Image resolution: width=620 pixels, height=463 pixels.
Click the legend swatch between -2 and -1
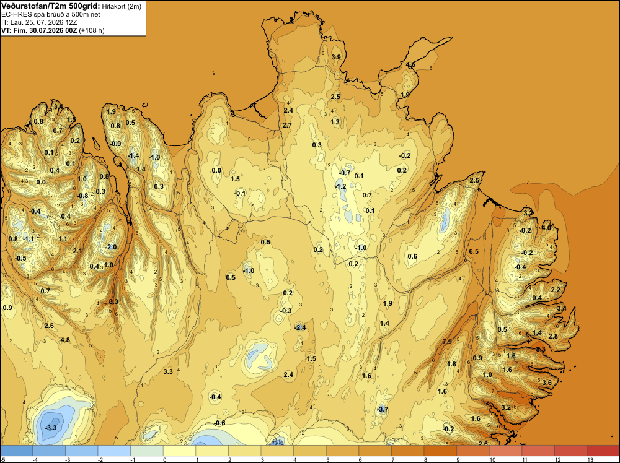click(114, 451)
